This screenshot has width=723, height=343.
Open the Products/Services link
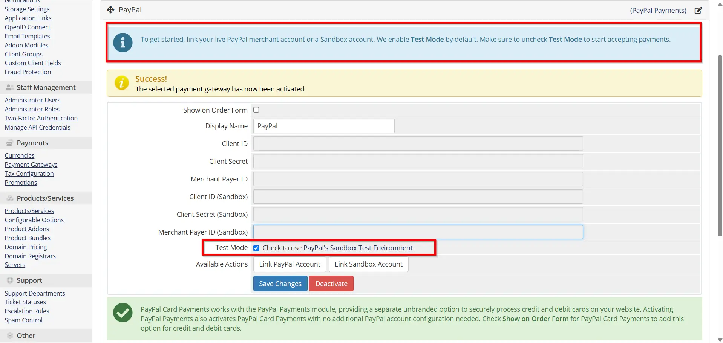[29, 211]
